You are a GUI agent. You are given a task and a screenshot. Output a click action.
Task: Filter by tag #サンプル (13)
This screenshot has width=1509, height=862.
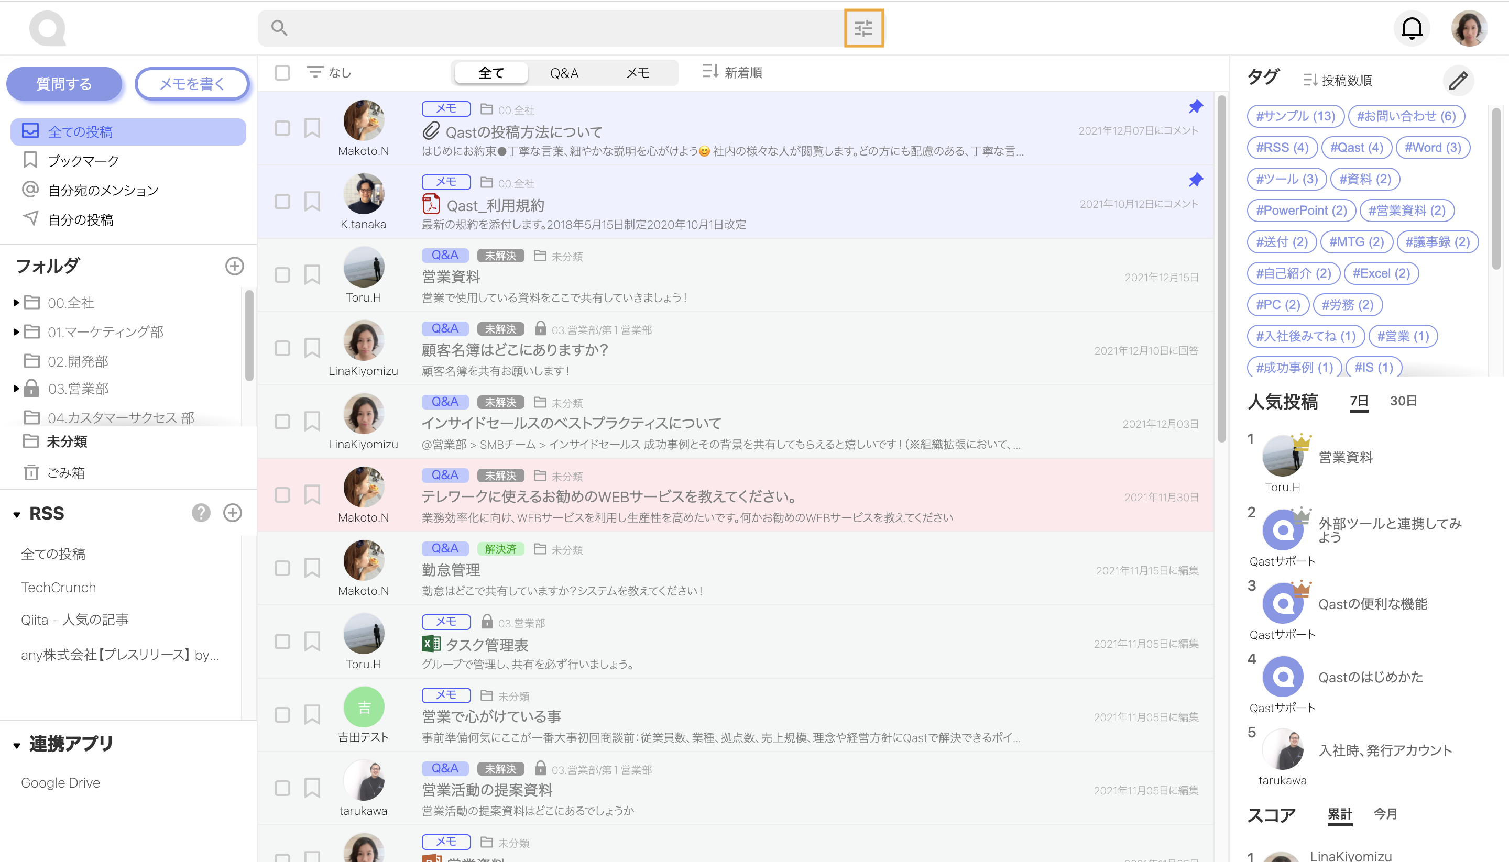click(x=1295, y=116)
